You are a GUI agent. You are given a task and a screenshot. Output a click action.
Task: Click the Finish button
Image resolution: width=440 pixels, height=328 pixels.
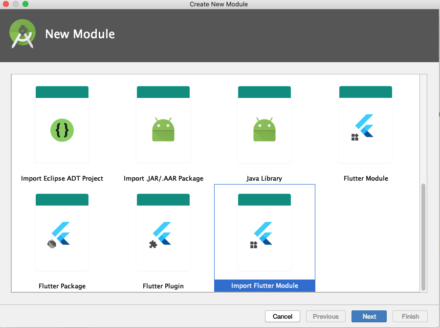tap(410, 316)
